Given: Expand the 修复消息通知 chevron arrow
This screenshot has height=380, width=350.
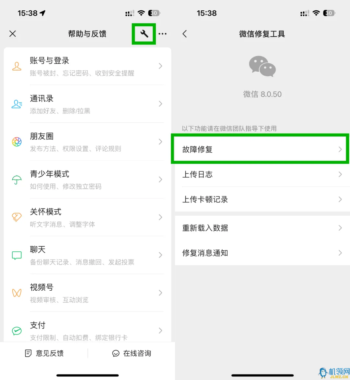Looking at the screenshot, I should [x=340, y=253].
